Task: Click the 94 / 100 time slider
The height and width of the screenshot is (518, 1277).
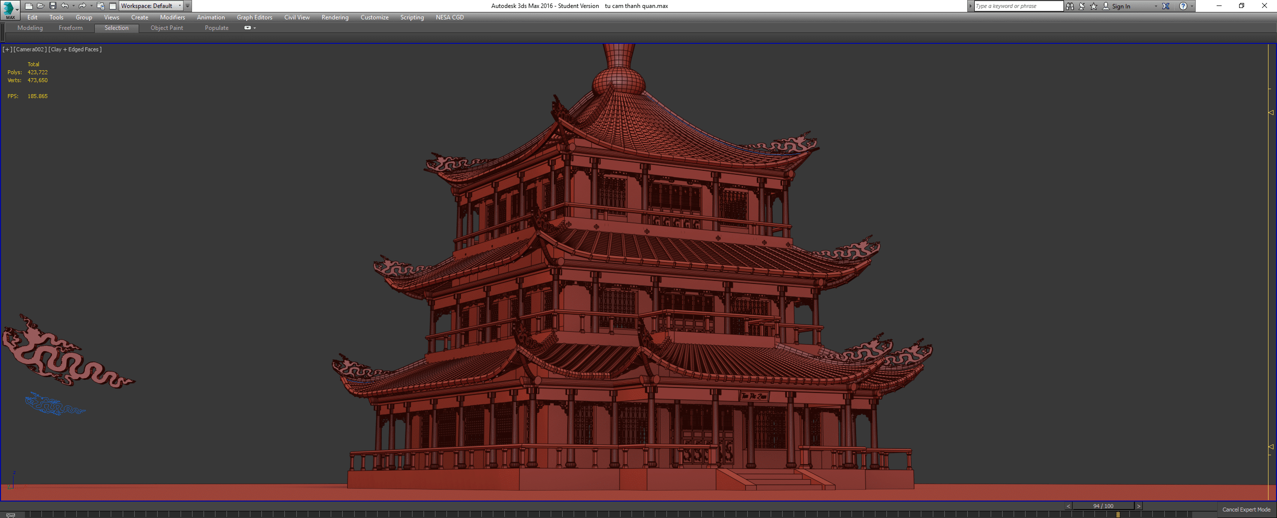Action: point(1103,506)
